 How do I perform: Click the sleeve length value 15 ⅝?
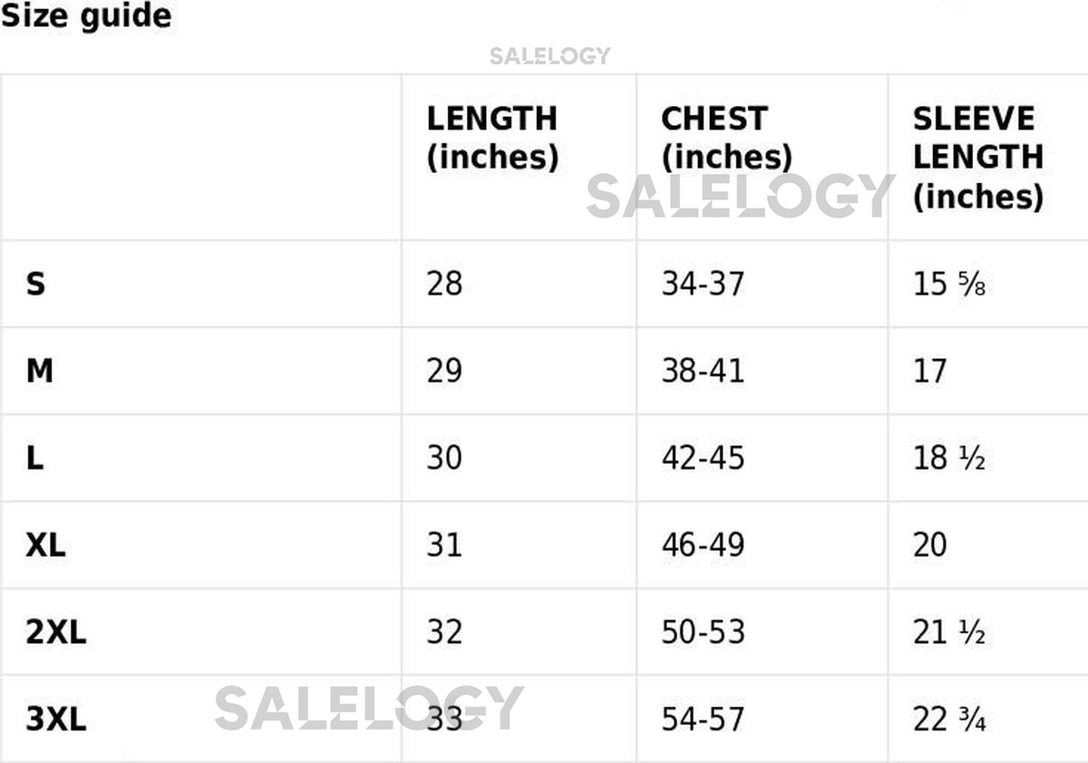tap(948, 285)
